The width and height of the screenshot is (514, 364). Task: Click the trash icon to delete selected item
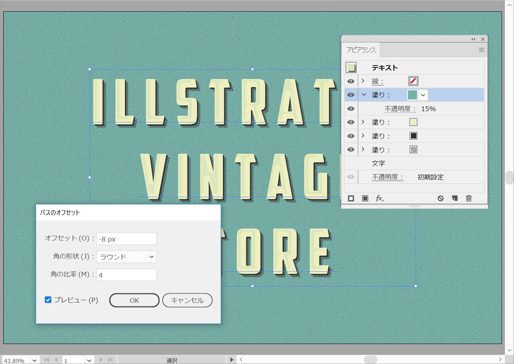click(469, 198)
